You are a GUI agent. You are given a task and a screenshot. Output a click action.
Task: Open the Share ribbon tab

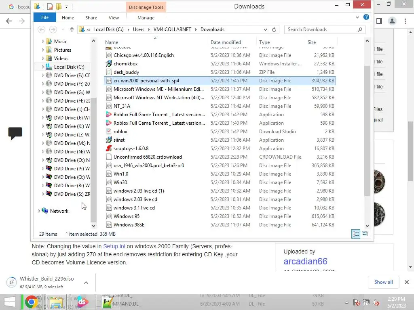coord(91,18)
